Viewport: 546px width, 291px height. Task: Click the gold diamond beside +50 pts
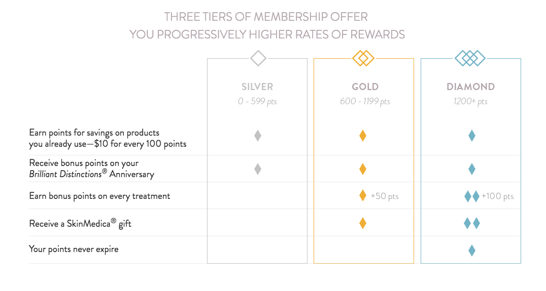click(x=363, y=196)
